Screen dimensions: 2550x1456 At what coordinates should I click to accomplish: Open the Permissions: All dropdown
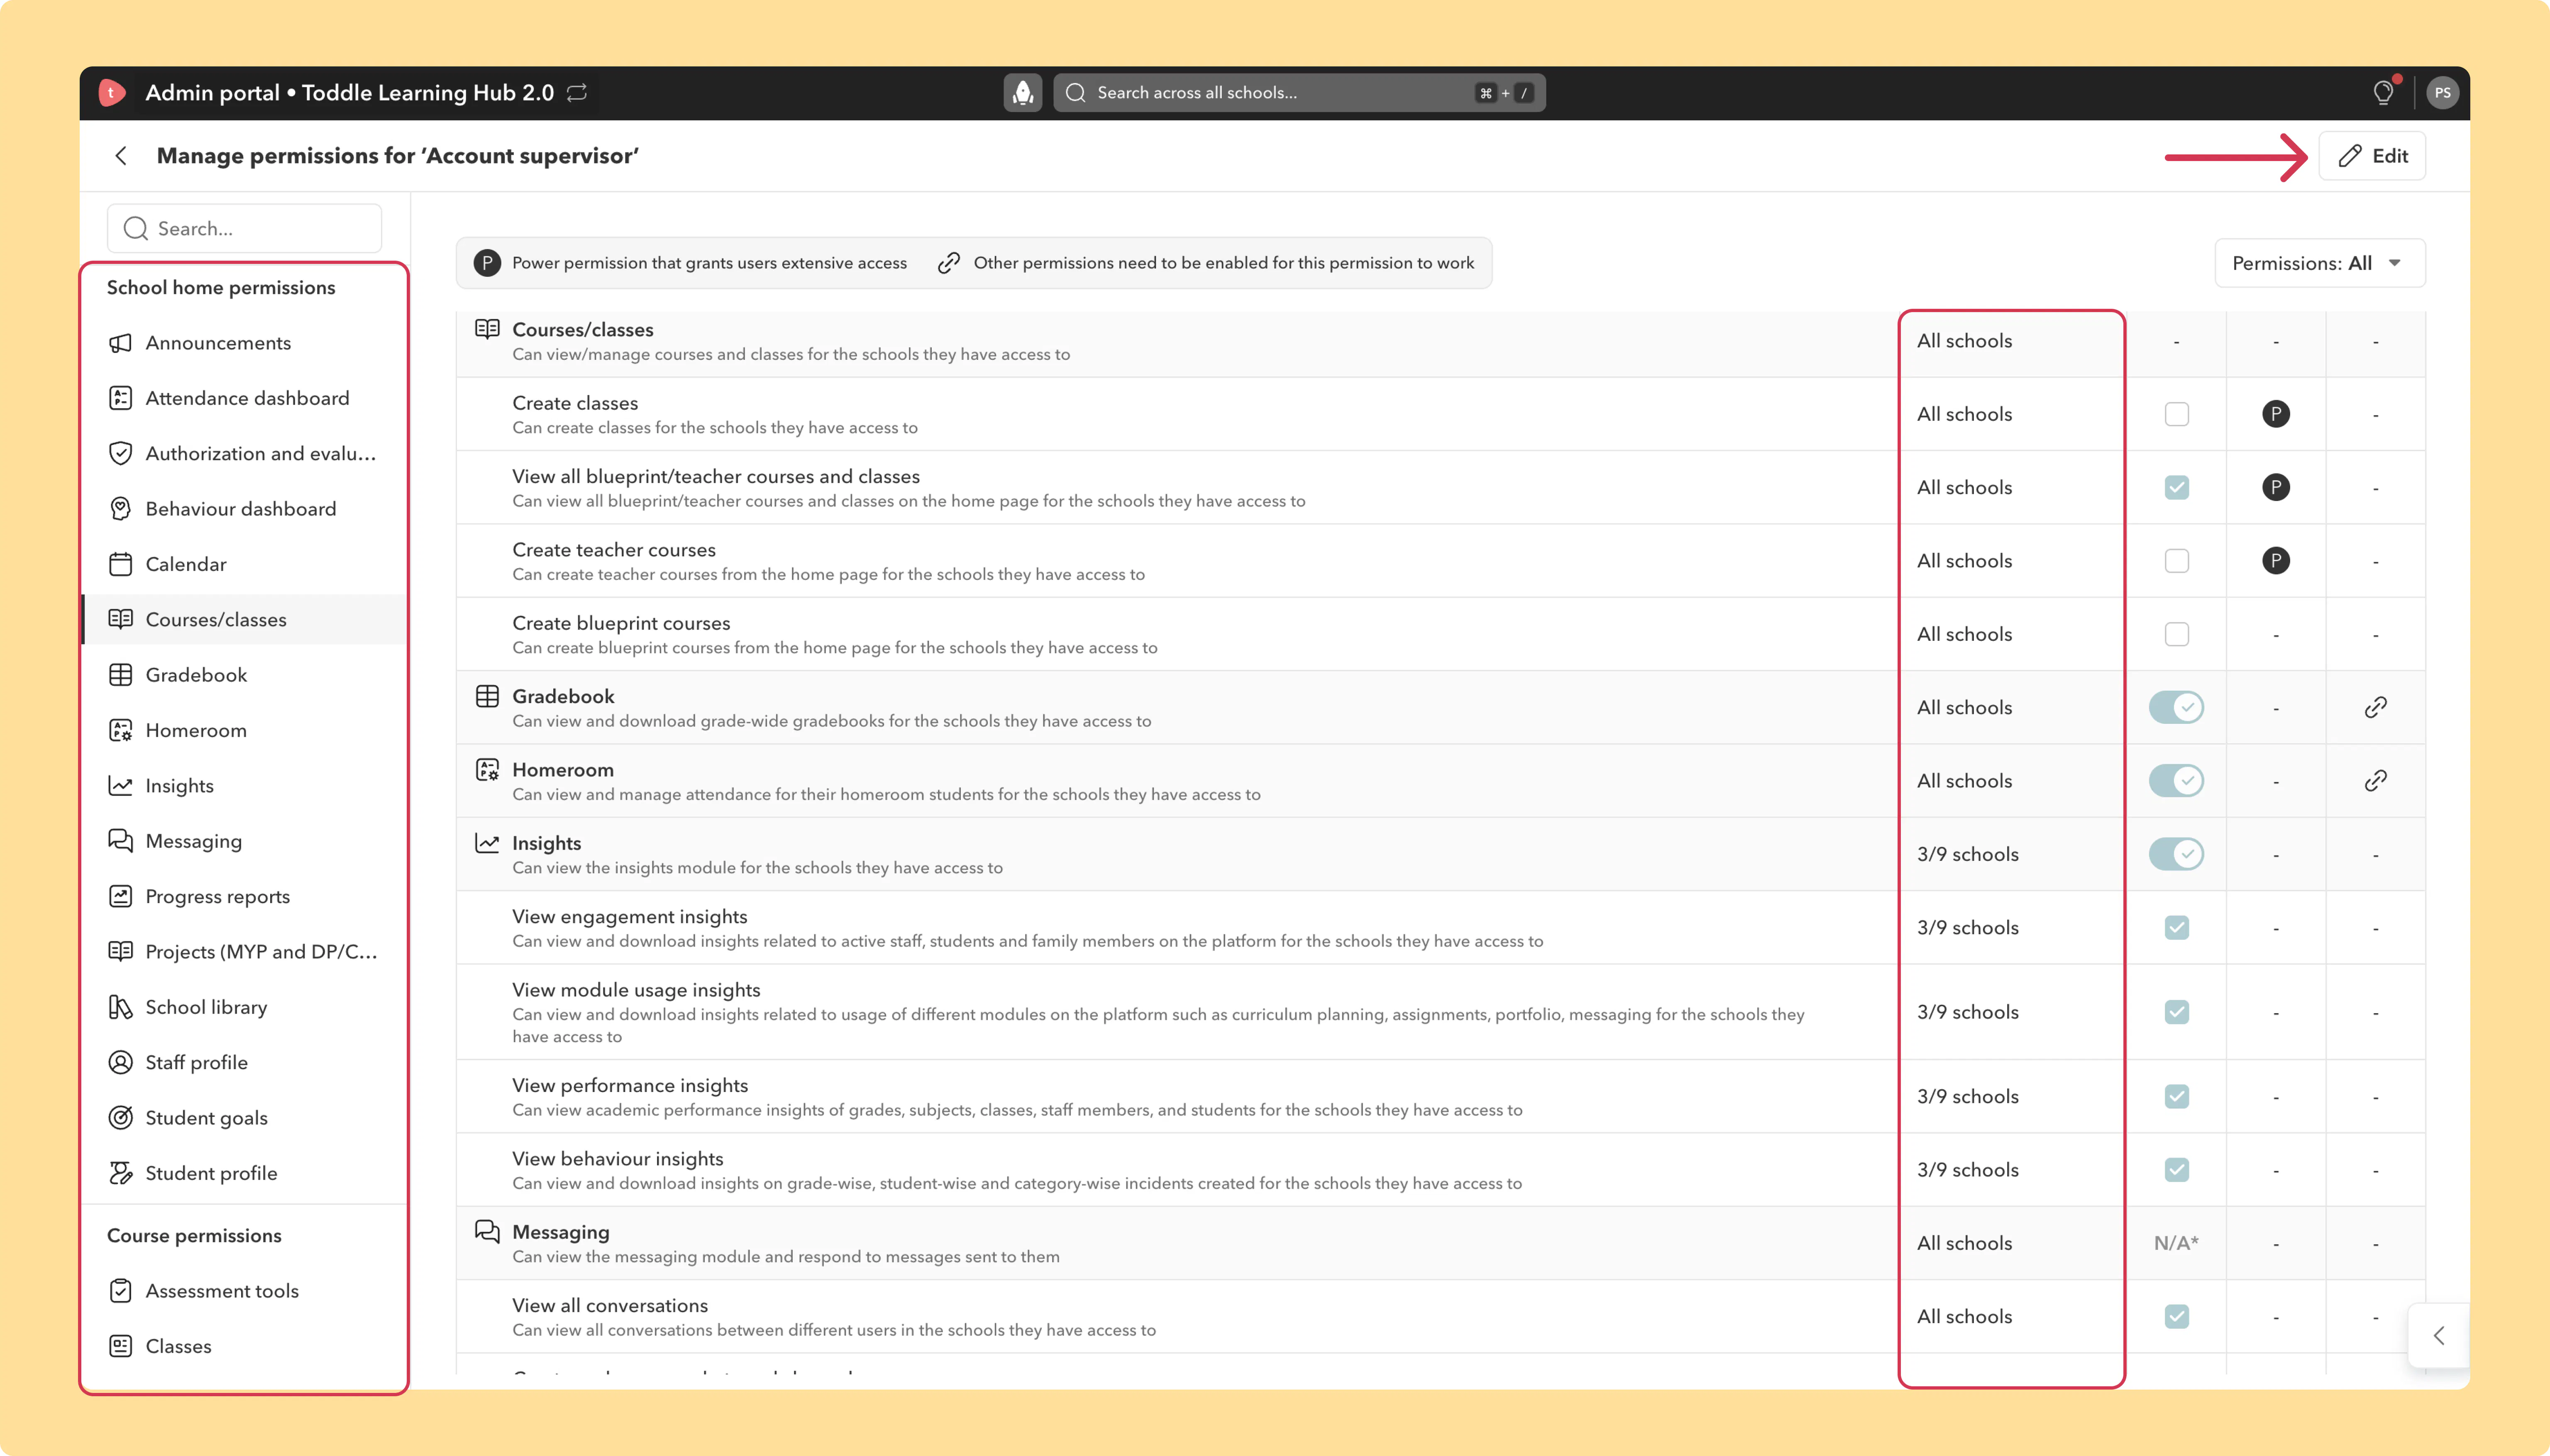[x=2320, y=264]
